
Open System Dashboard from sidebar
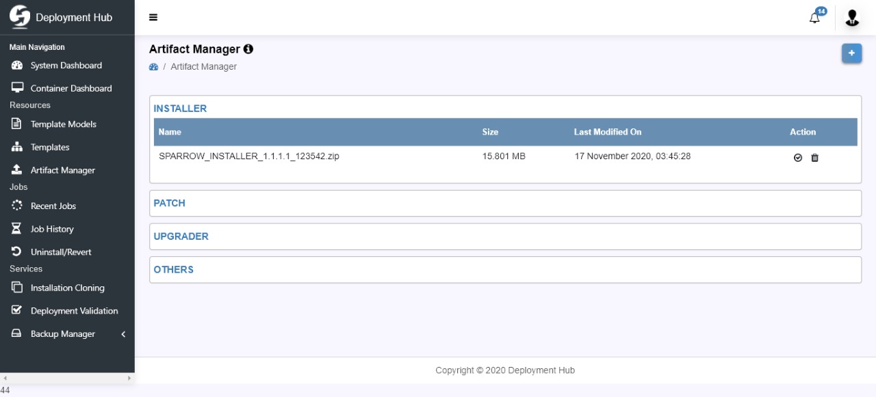[x=66, y=66]
